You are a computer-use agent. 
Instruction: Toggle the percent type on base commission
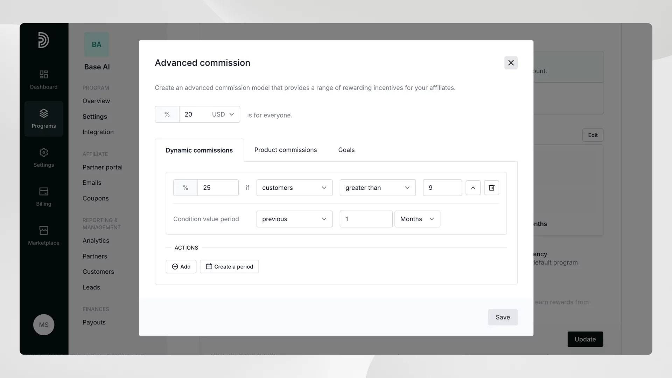[x=167, y=114]
